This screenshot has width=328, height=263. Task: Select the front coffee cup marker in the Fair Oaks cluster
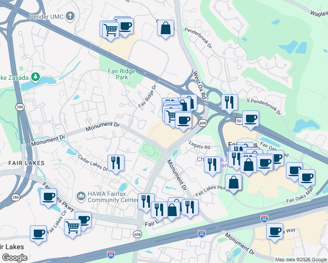(265, 163)
